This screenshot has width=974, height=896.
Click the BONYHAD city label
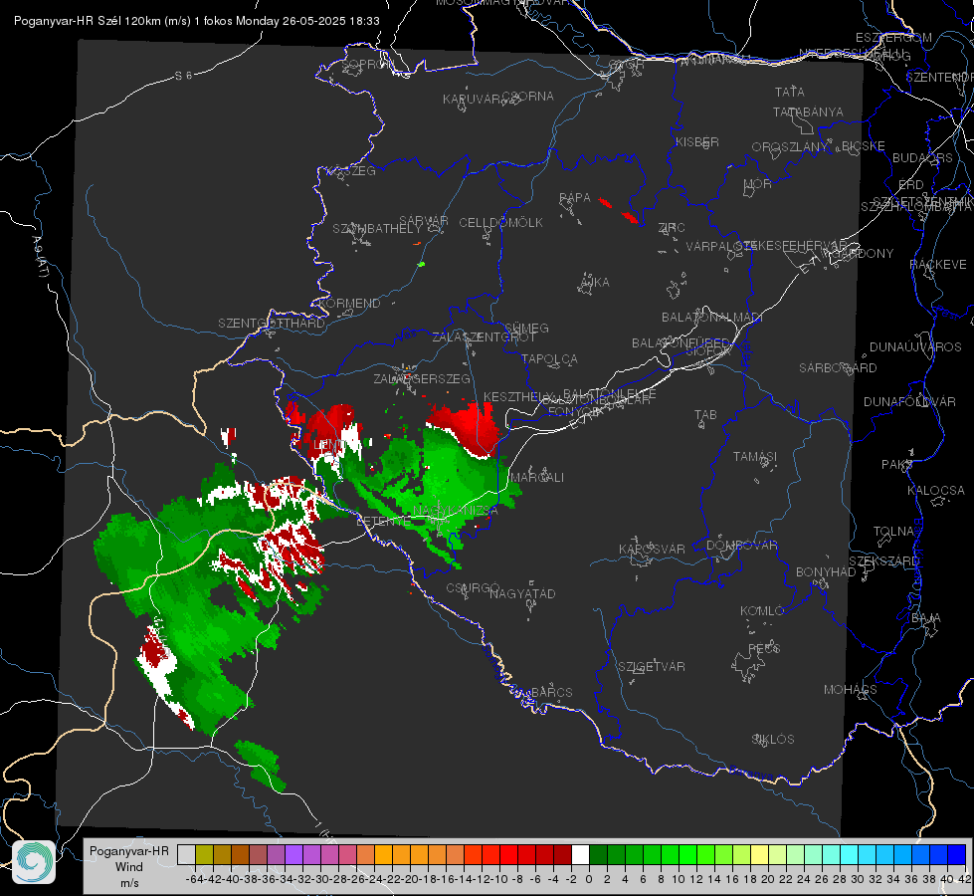click(826, 572)
